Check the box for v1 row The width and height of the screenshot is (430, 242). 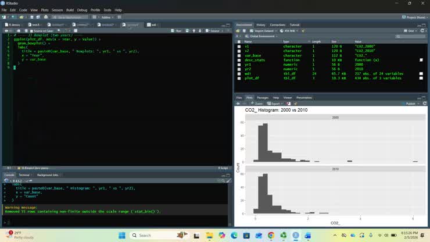click(239, 47)
